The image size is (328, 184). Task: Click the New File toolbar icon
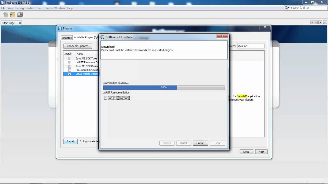(5, 15)
